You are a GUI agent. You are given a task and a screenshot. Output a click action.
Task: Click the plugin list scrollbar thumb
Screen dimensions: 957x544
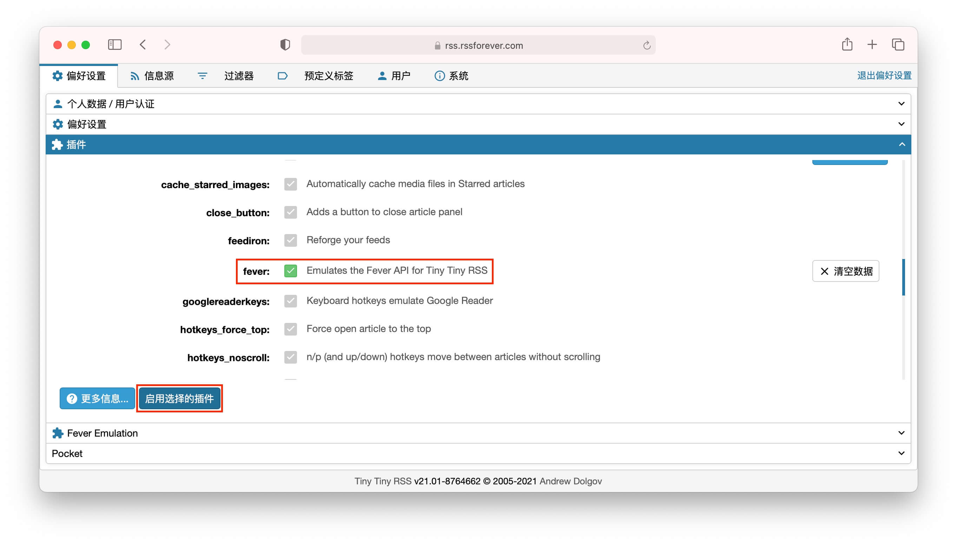(903, 277)
